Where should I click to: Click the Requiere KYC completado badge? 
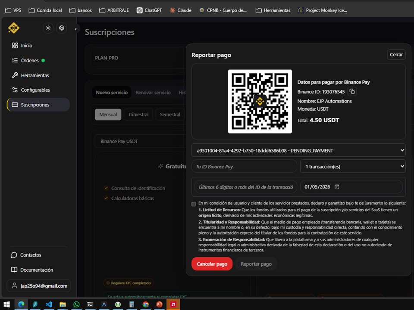click(x=129, y=283)
